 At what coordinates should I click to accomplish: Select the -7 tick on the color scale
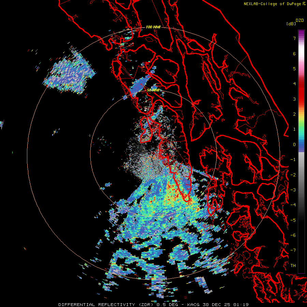coord(293,250)
